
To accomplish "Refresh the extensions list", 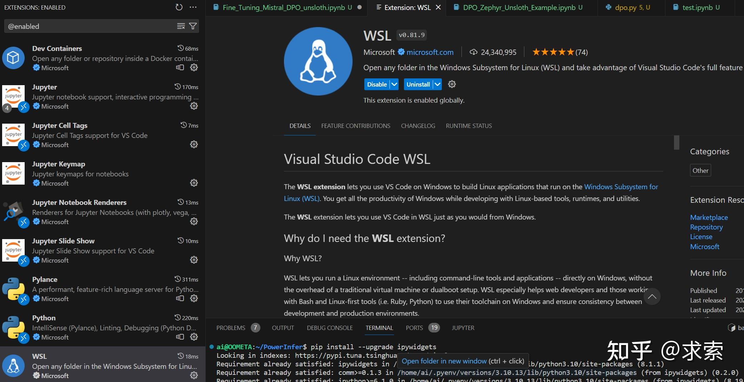I will (179, 7).
